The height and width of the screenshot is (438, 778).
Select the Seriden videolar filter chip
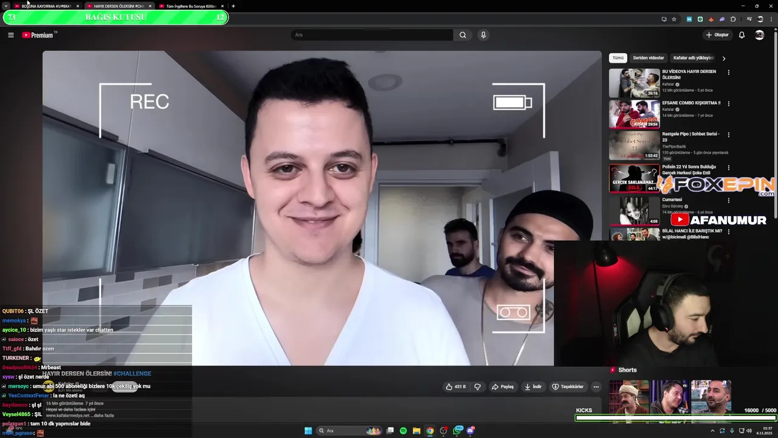click(x=649, y=58)
